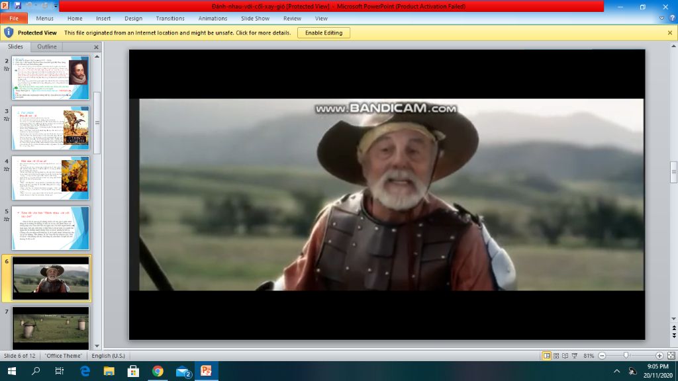Image resolution: width=678 pixels, height=381 pixels.
Task: Open Customize Quick Access Toolbar dropdown arrow
Action: click(56, 6)
